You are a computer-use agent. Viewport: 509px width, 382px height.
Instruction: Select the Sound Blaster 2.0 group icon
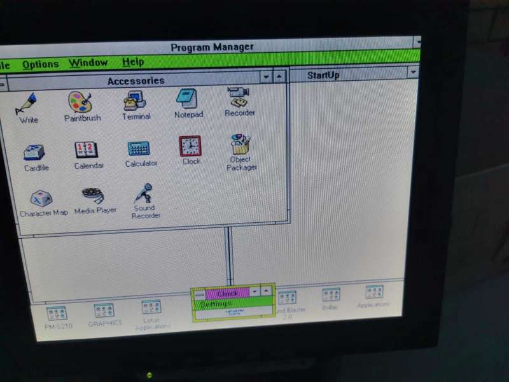pyautogui.click(x=288, y=298)
